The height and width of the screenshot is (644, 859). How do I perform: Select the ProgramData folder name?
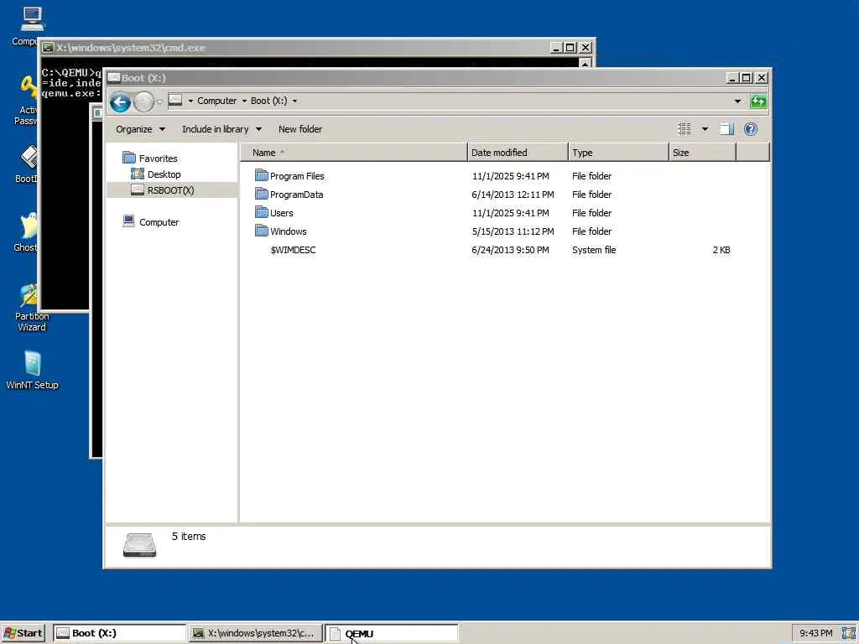[x=296, y=195]
